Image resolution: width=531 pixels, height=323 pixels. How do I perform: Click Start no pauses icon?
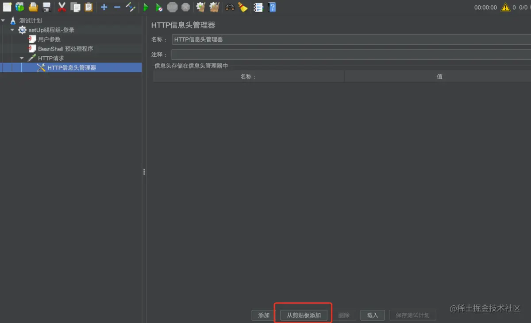pos(159,7)
